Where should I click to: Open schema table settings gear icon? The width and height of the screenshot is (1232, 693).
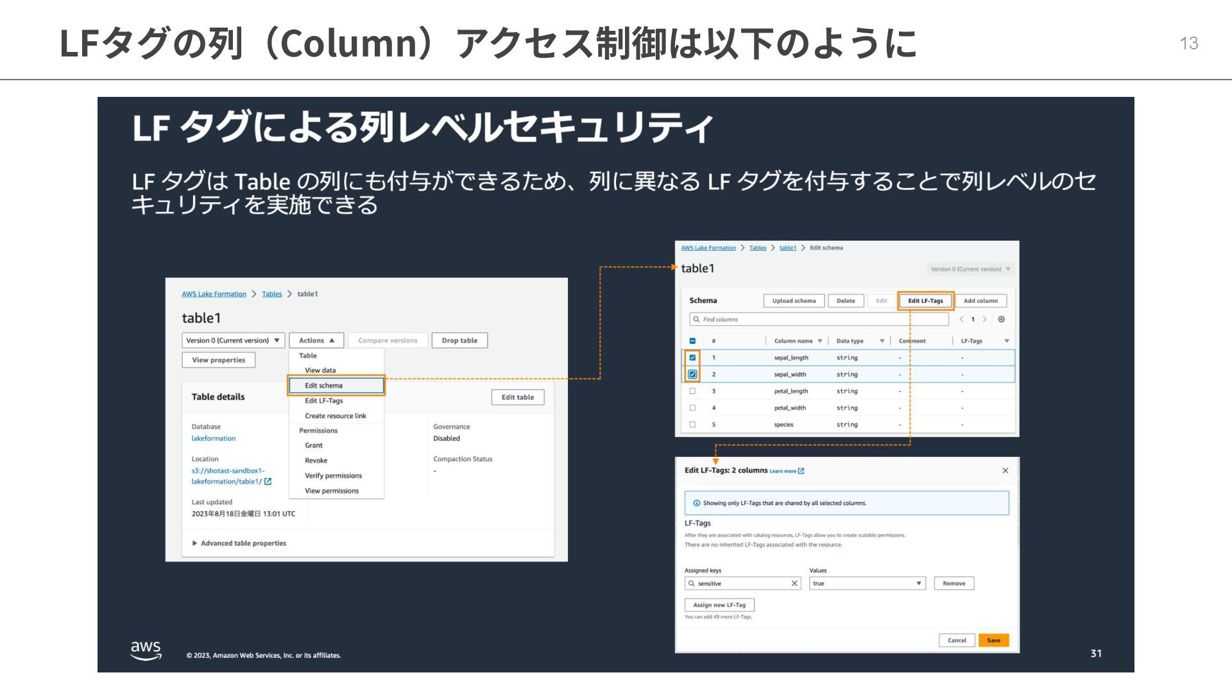tap(1001, 320)
